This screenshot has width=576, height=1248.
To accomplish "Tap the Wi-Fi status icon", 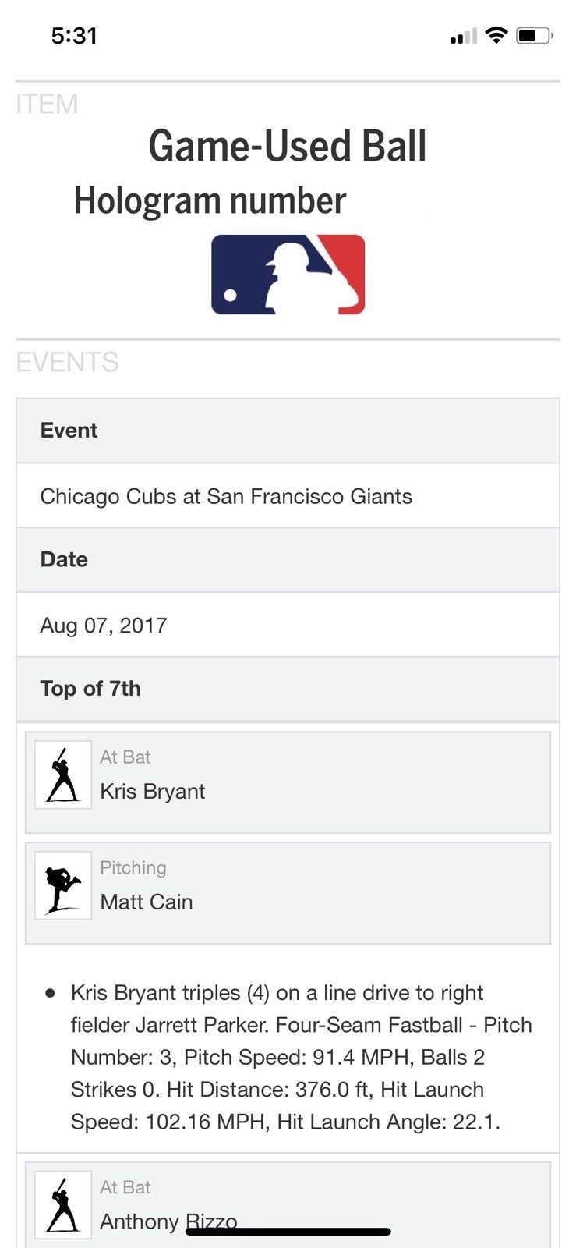I will pos(496,35).
